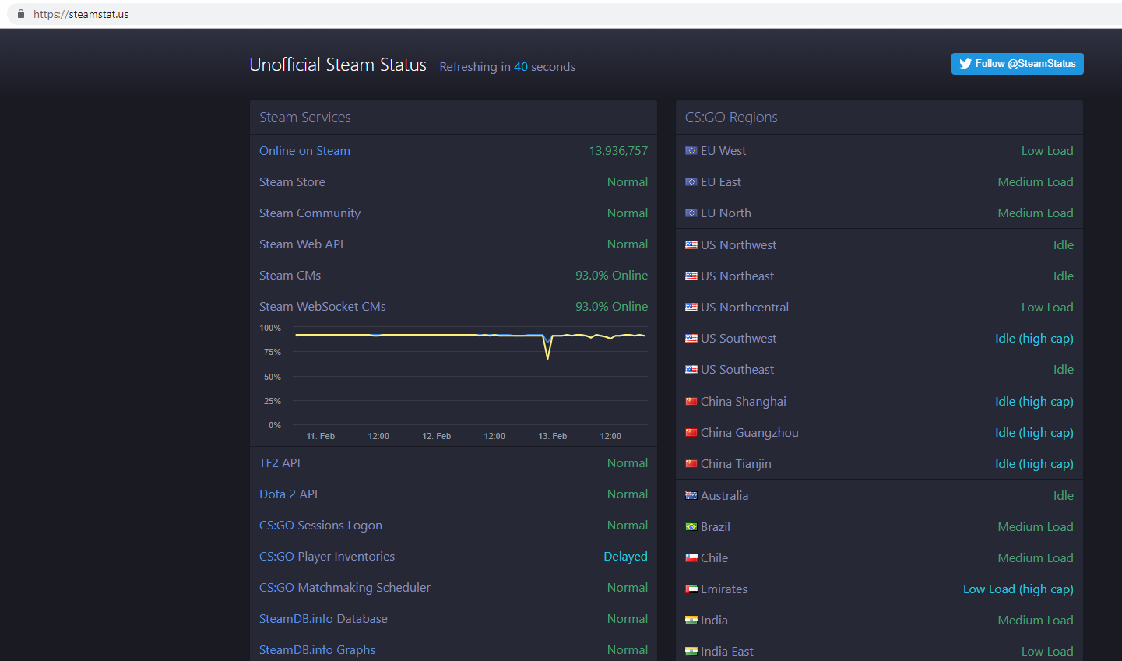Click the Australia Idle status

tap(1064, 496)
